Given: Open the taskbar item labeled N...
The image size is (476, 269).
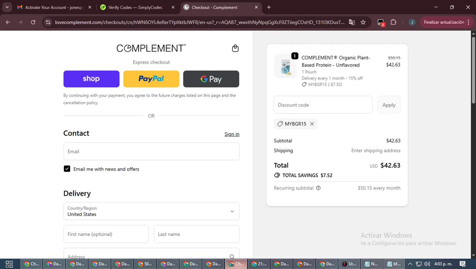Looking at the screenshot, I should (371, 264).
